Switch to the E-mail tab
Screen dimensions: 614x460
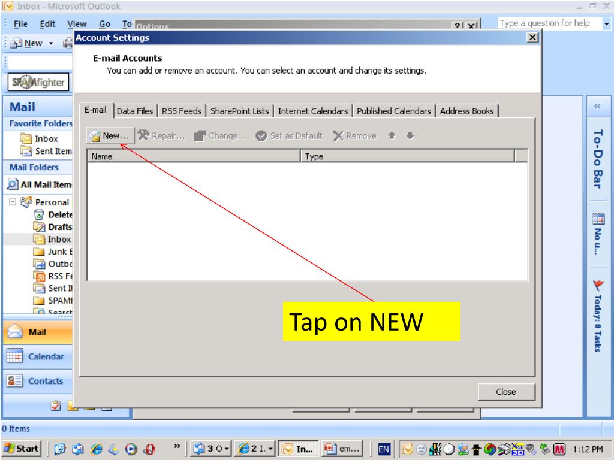click(x=95, y=110)
